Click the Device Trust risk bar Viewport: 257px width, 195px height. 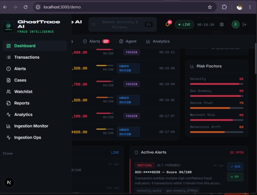point(217,108)
